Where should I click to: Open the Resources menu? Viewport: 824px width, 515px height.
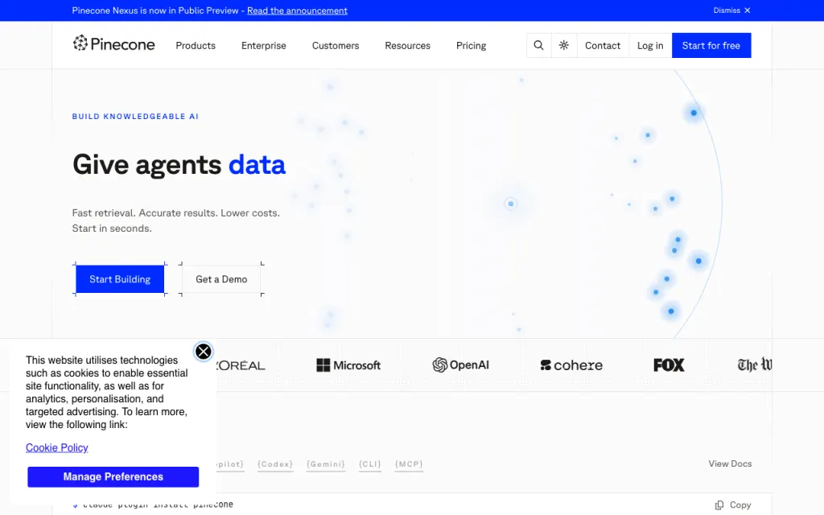click(407, 46)
